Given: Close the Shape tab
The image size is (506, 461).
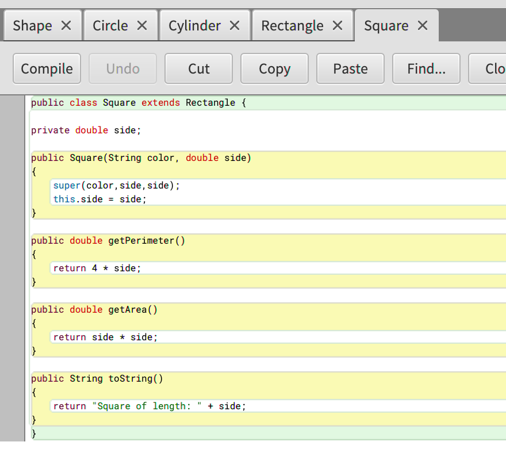Looking at the screenshot, I should coord(65,25).
